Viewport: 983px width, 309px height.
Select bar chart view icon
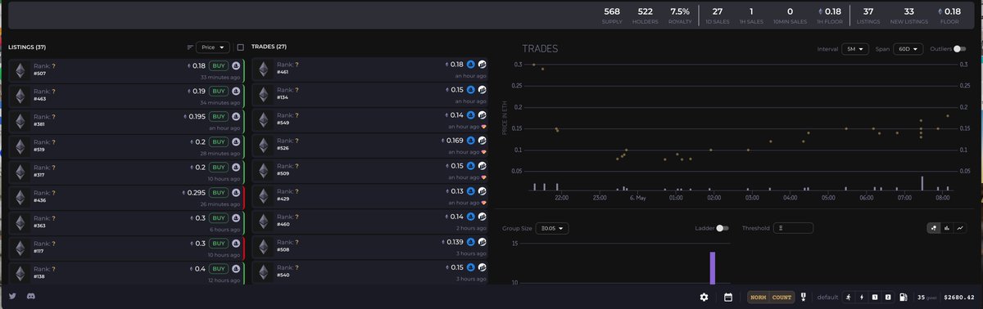pyautogui.click(x=946, y=228)
